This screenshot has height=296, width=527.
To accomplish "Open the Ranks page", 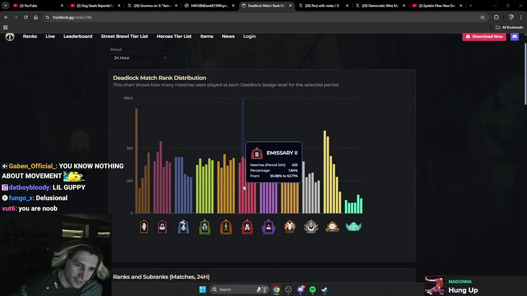I will point(30,36).
